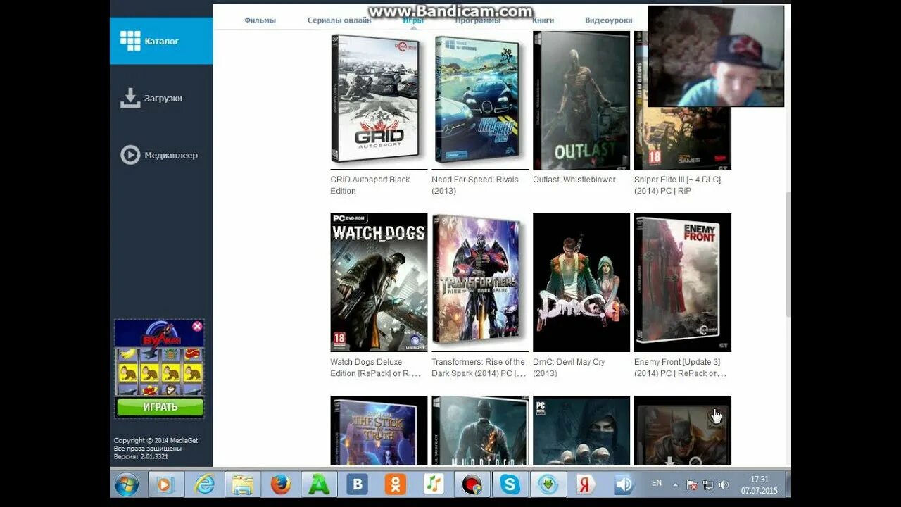Open the 'DmC: Devil May Cry (2013)' link

pyautogui.click(x=569, y=368)
